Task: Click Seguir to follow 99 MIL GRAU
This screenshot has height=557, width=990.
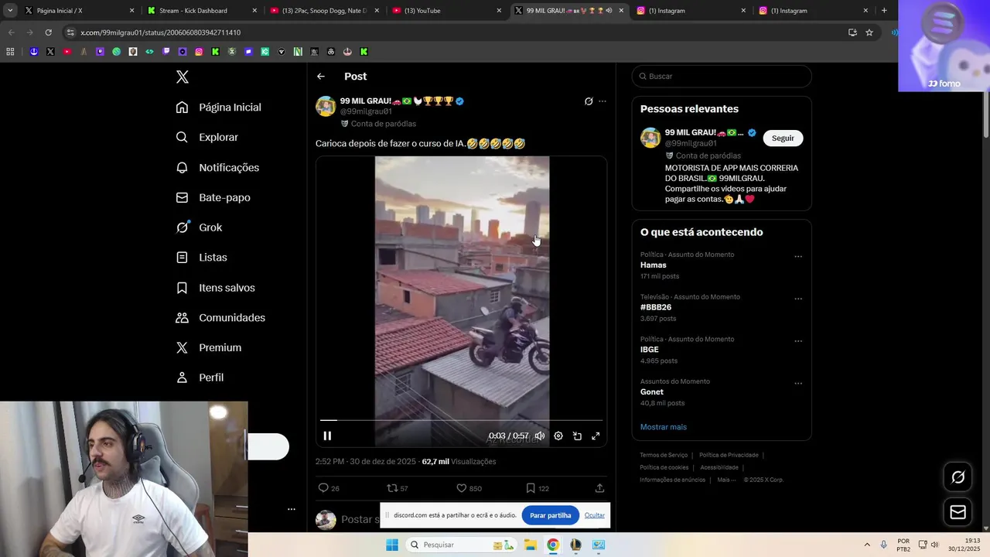Action: [783, 138]
